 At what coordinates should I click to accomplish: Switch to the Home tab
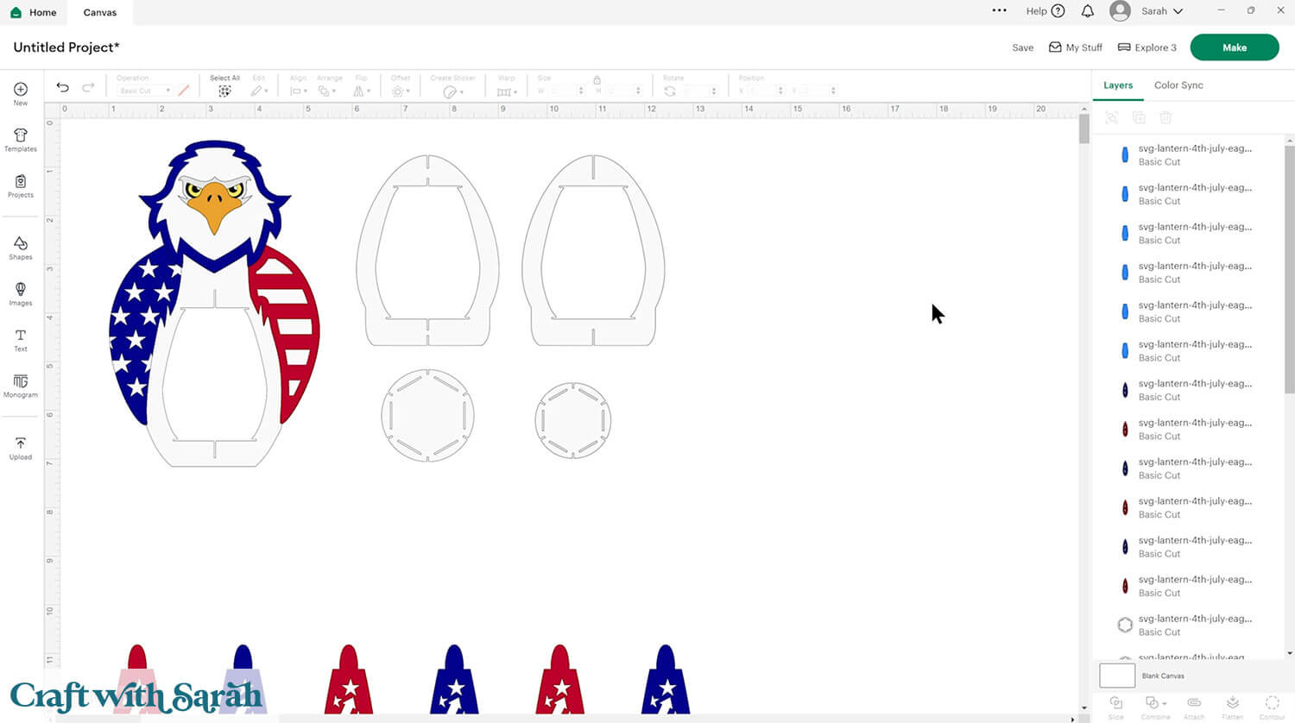[34, 12]
